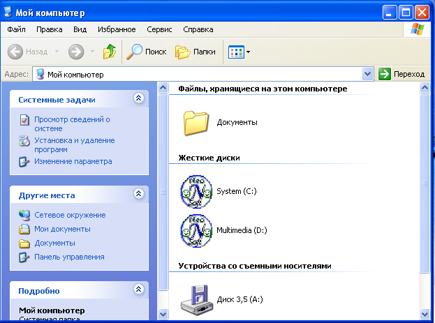The height and width of the screenshot is (323, 435).
Task: Click the Изменение параметра link
Action: pyautogui.click(x=73, y=161)
